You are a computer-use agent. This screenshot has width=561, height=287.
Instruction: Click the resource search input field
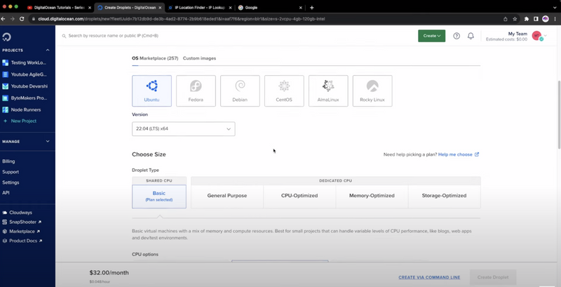click(236, 36)
